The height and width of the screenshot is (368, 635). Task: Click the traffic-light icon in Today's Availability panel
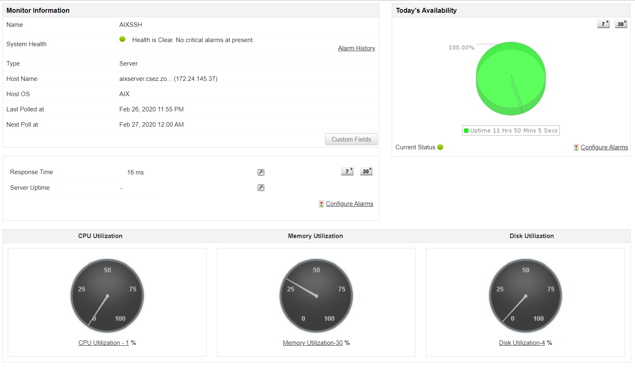tap(576, 147)
